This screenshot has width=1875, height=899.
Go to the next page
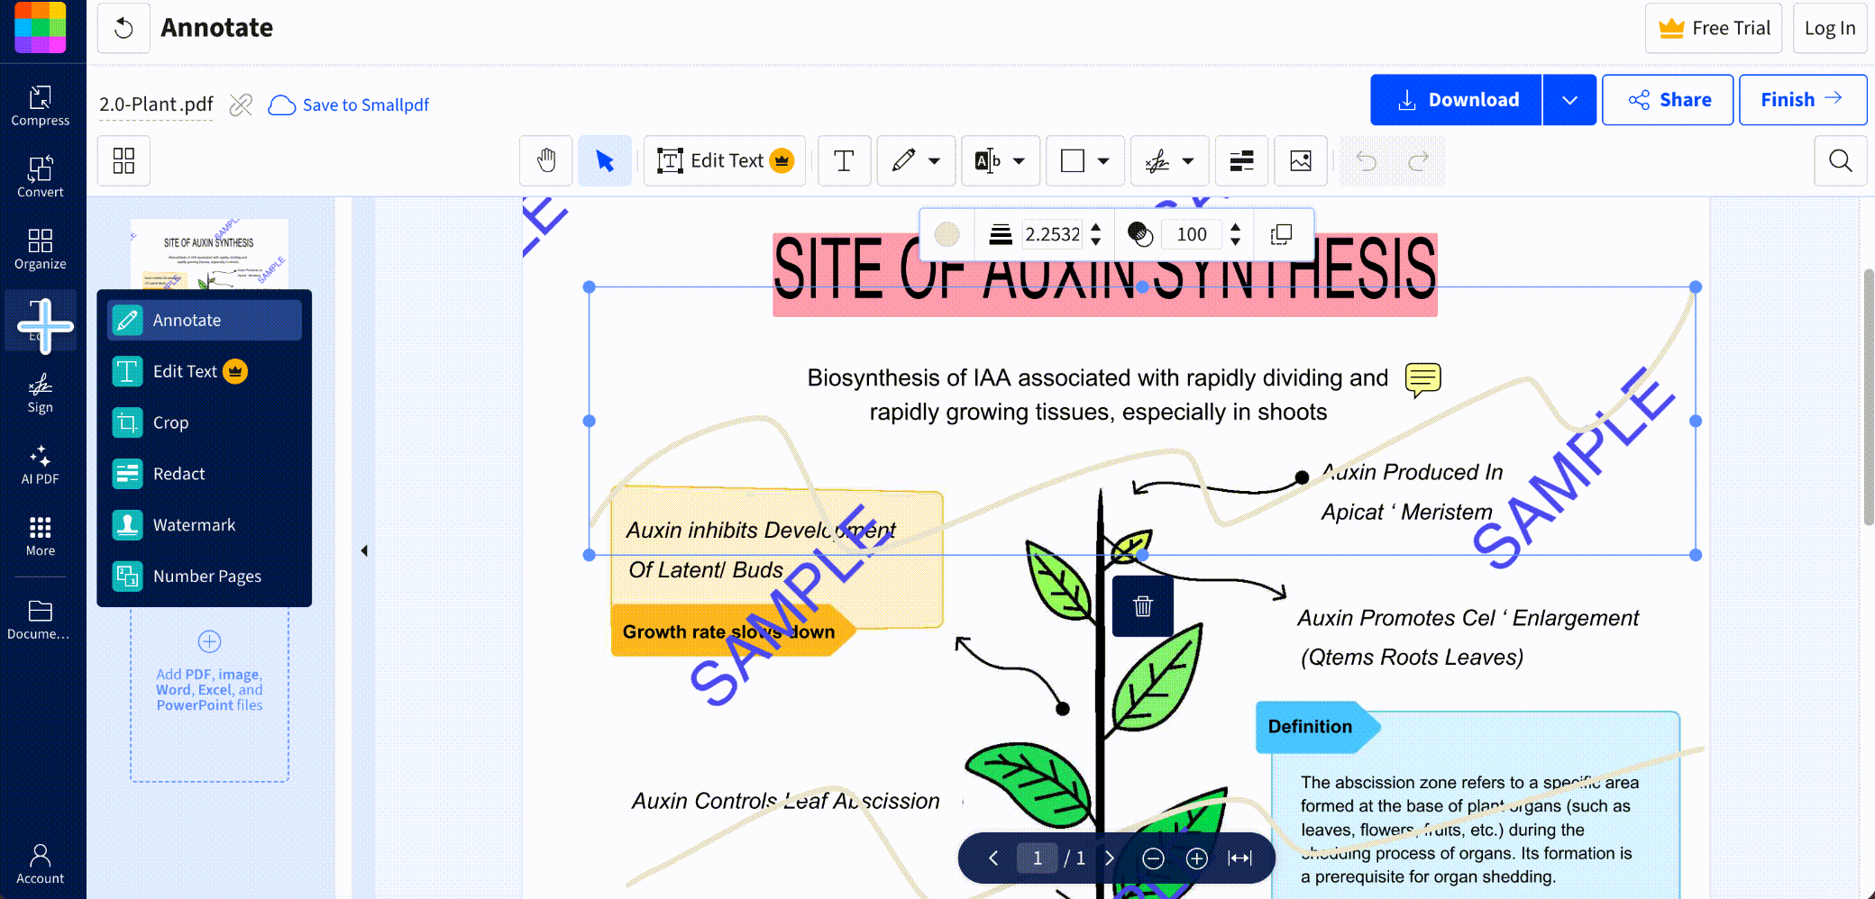(1110, 858)
